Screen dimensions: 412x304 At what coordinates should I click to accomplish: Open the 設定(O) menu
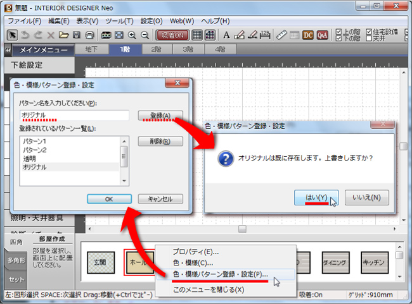pos(151,21)
